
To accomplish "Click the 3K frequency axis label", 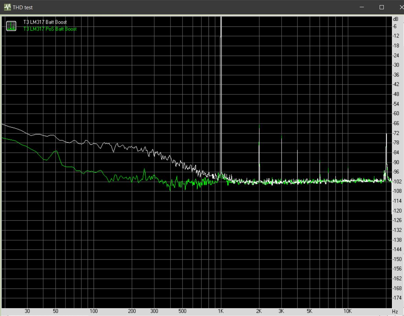I will [281, 311].
